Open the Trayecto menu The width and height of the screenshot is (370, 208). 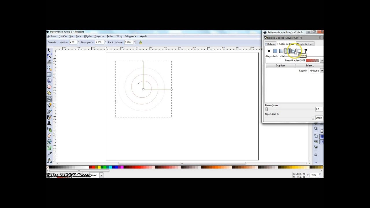tap(99, 36)
